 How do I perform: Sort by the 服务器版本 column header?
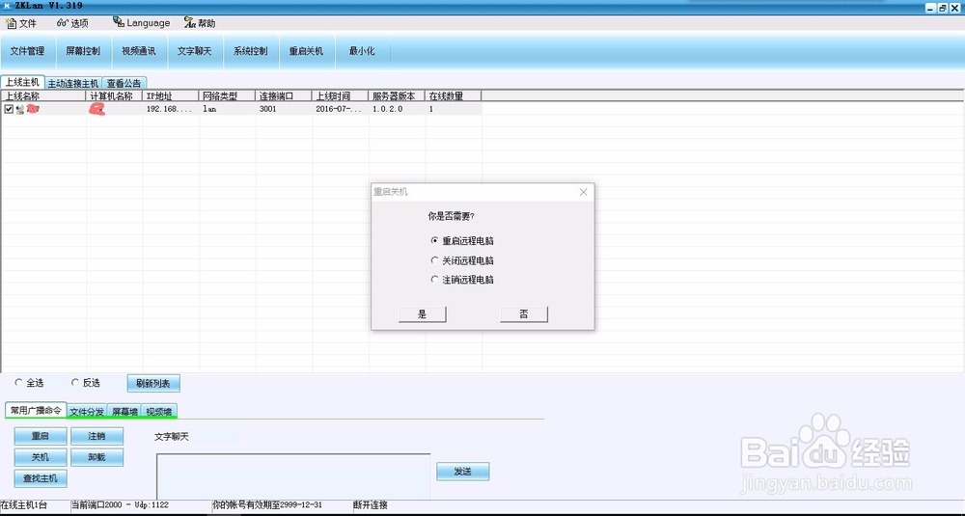[397, 96]
